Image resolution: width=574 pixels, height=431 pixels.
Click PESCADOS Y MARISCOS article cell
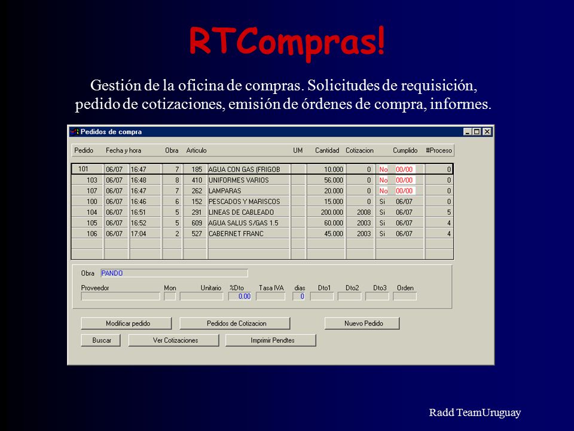pos(249,201)
